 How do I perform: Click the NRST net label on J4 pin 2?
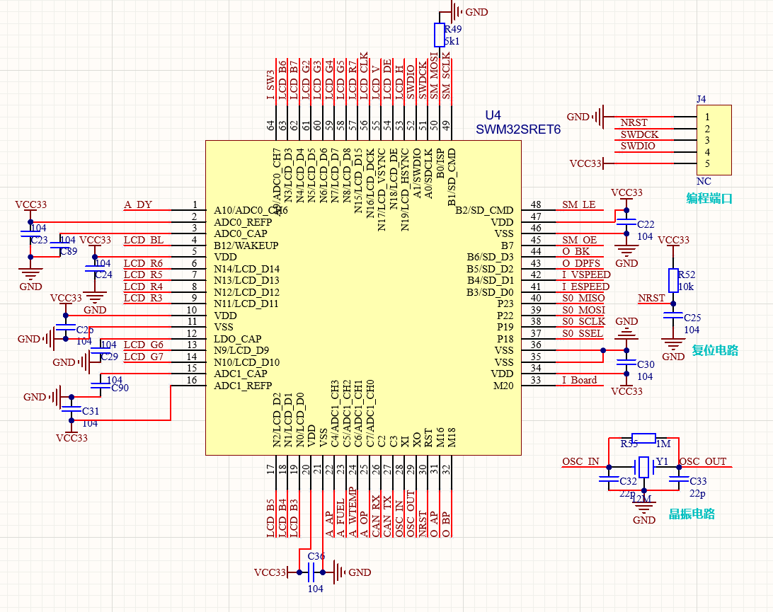pos(634,122)
